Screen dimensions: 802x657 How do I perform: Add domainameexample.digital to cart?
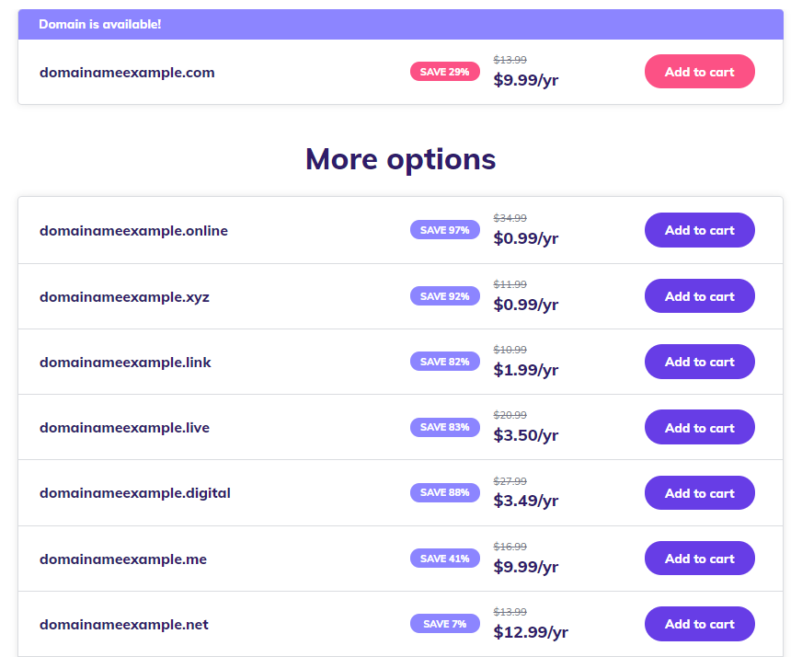coord(699,493)
